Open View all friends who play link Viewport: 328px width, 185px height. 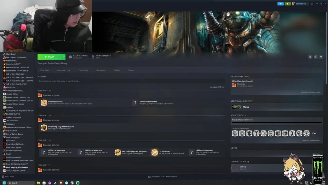[311, 92]
